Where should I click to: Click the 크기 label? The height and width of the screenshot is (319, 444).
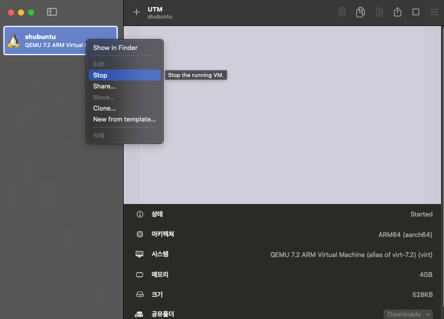(x=157, y=294)
